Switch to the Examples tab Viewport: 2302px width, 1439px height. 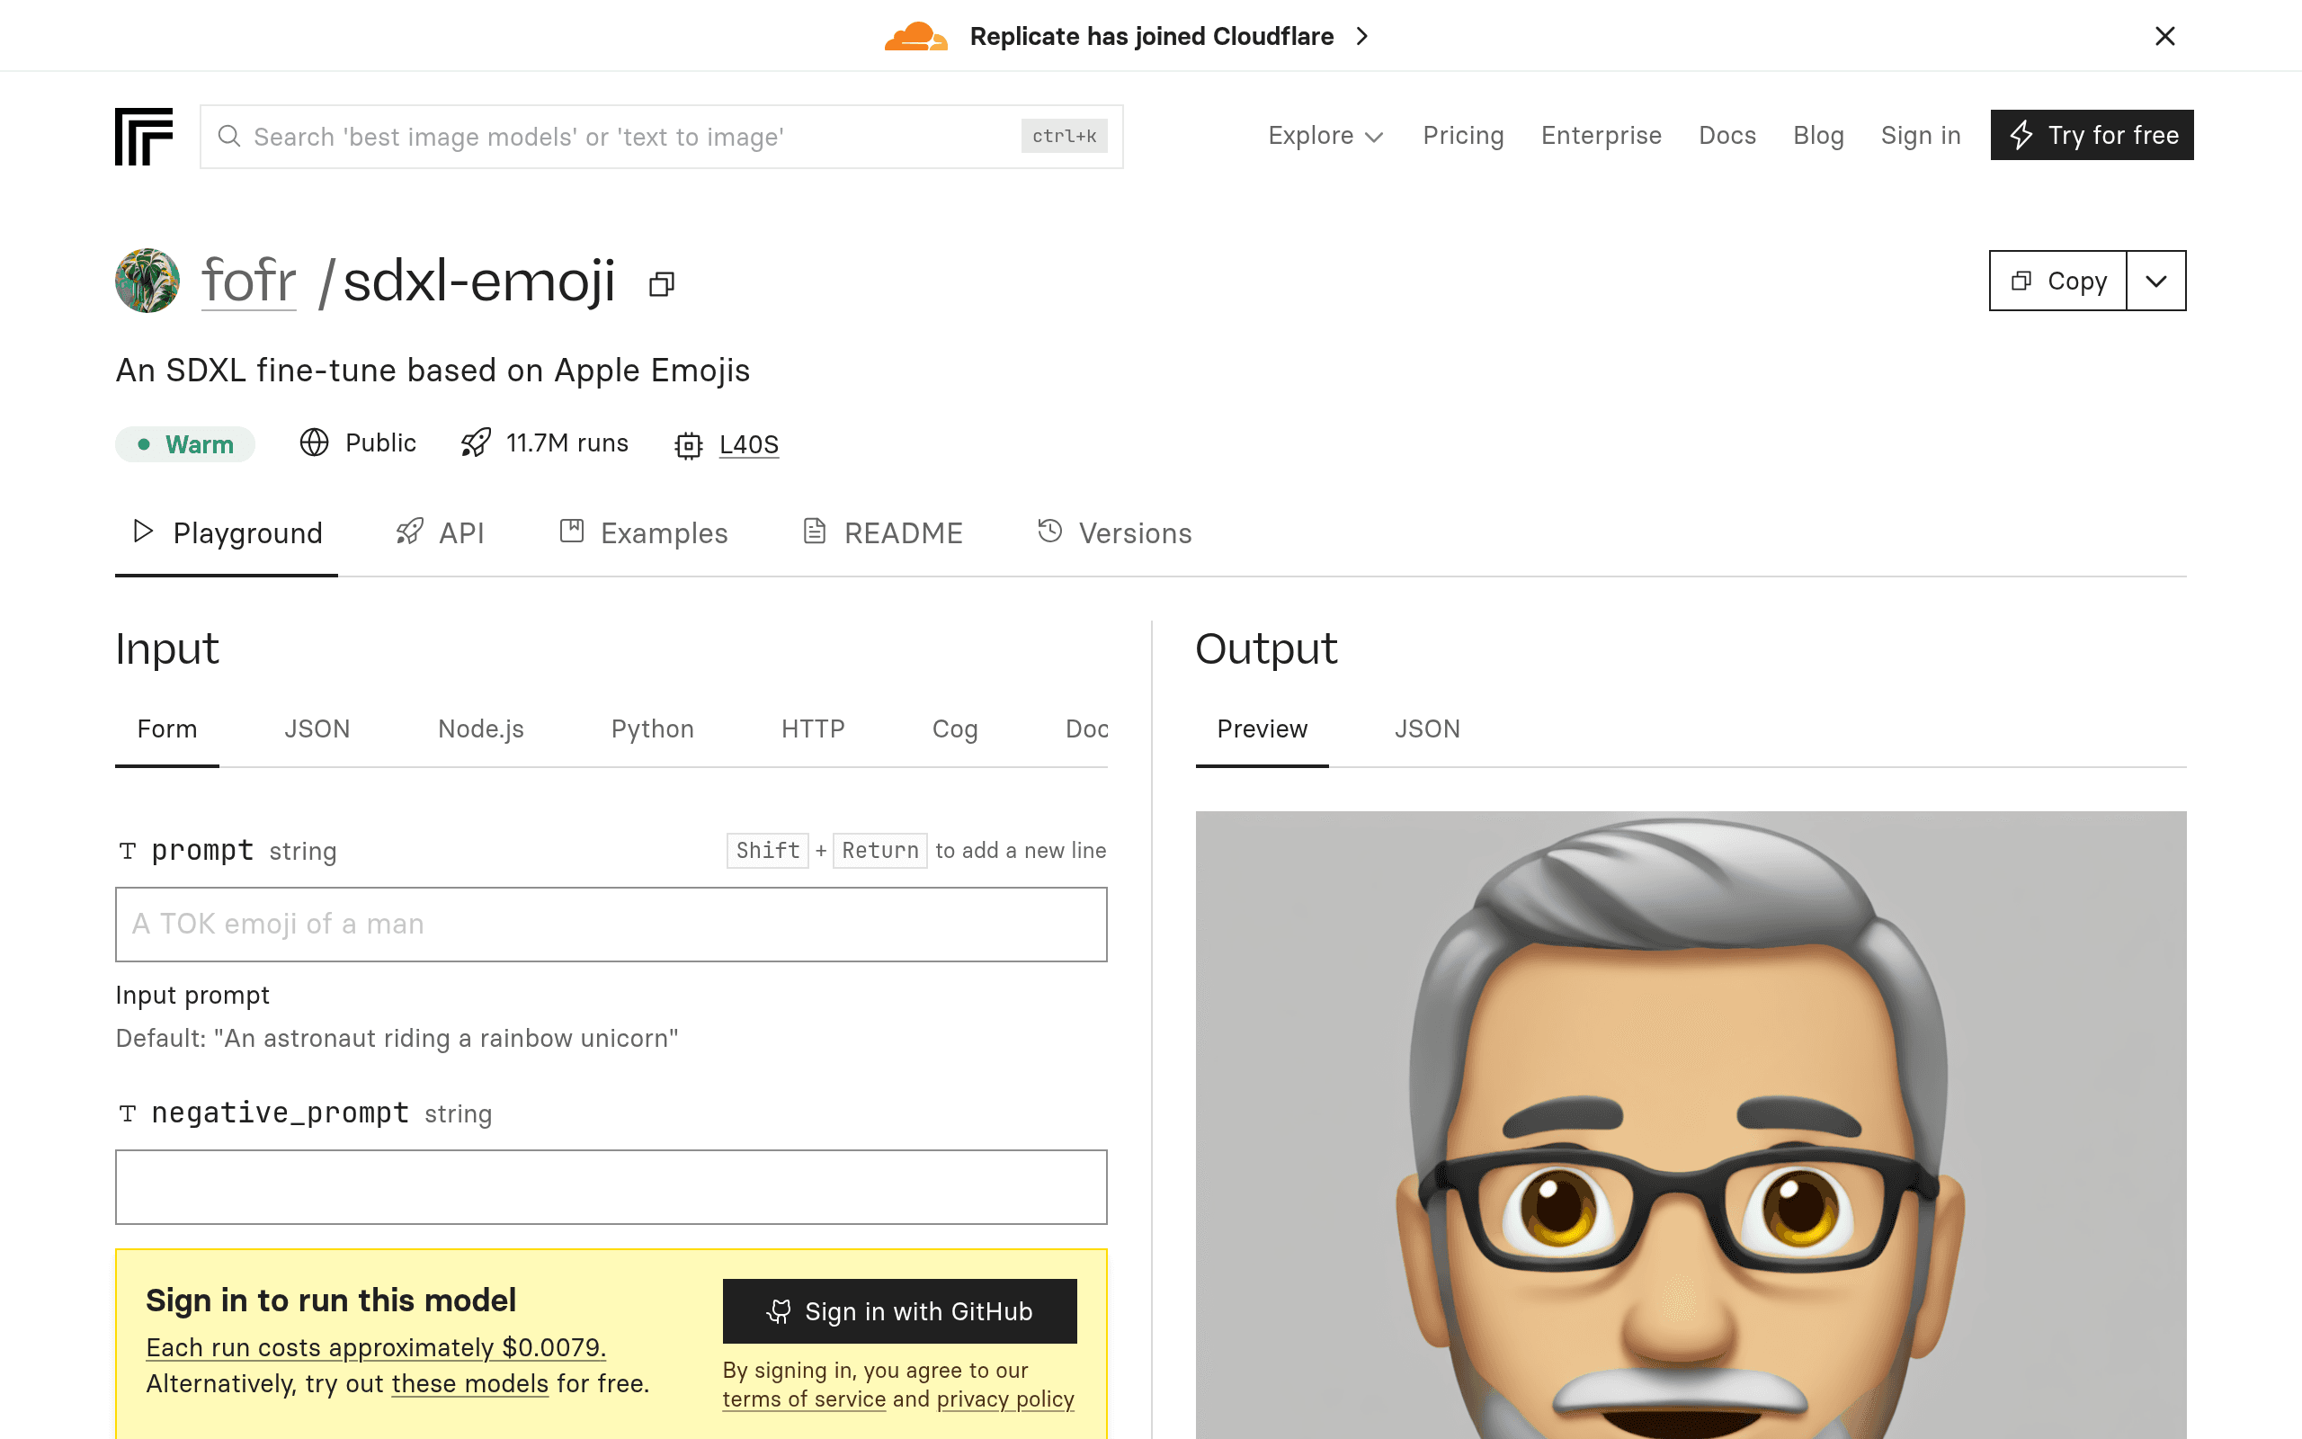644,533
